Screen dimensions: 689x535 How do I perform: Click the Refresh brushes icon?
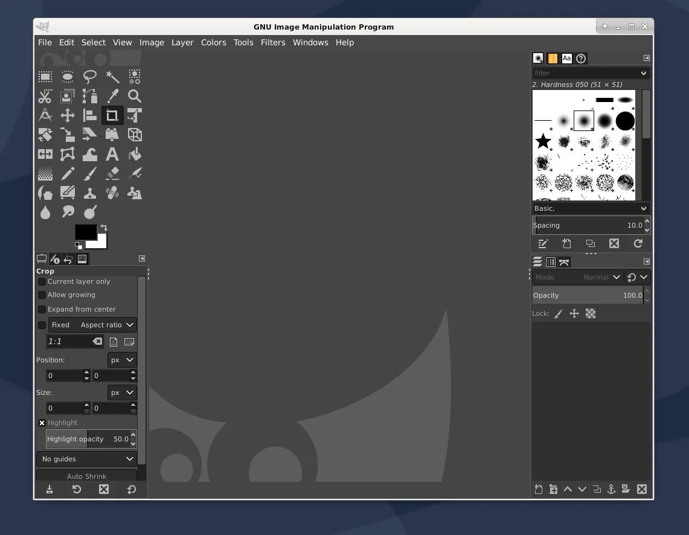638,243
